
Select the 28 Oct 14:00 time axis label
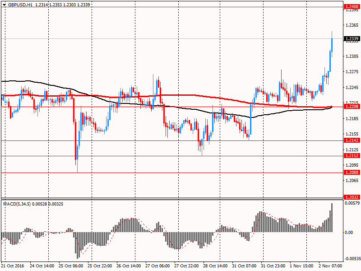pos(215,266)
